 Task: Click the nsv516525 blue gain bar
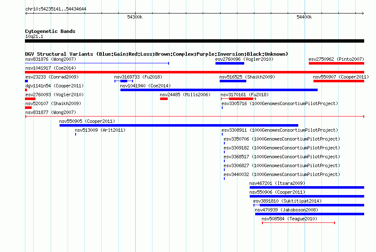click(x=233, y=81)
